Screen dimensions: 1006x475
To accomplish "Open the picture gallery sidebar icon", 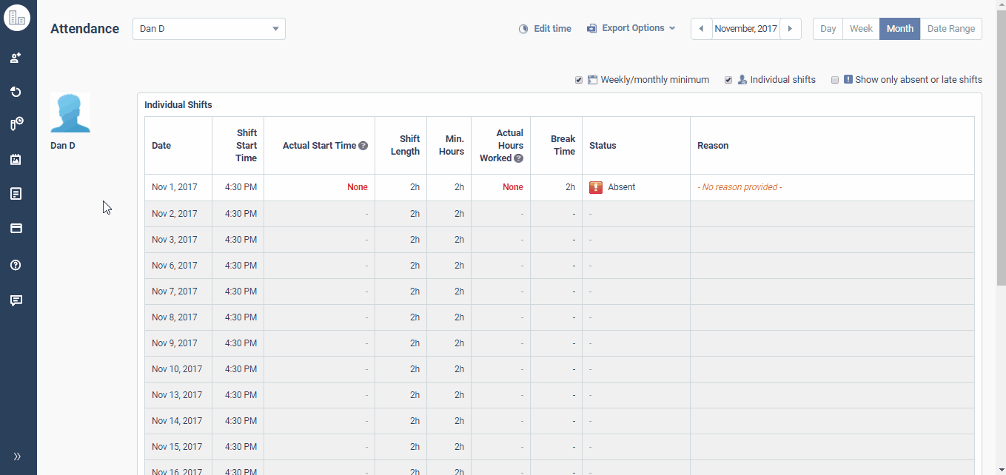I will (16, 159).
